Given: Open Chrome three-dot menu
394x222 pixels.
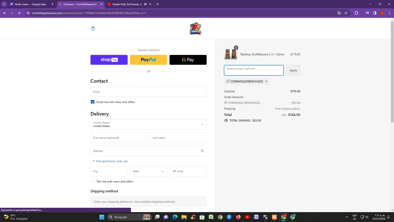Looking at the screenshot, I should point(390,13).
